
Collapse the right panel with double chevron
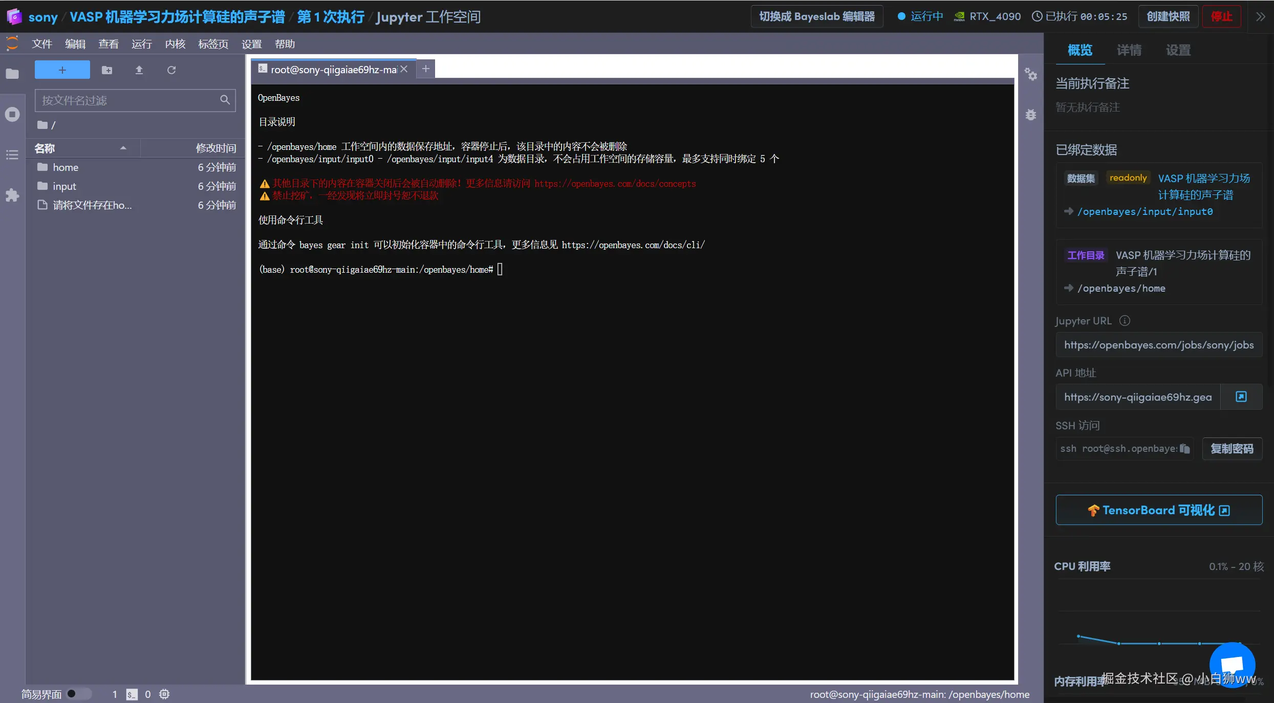(x=1261, y=17)
